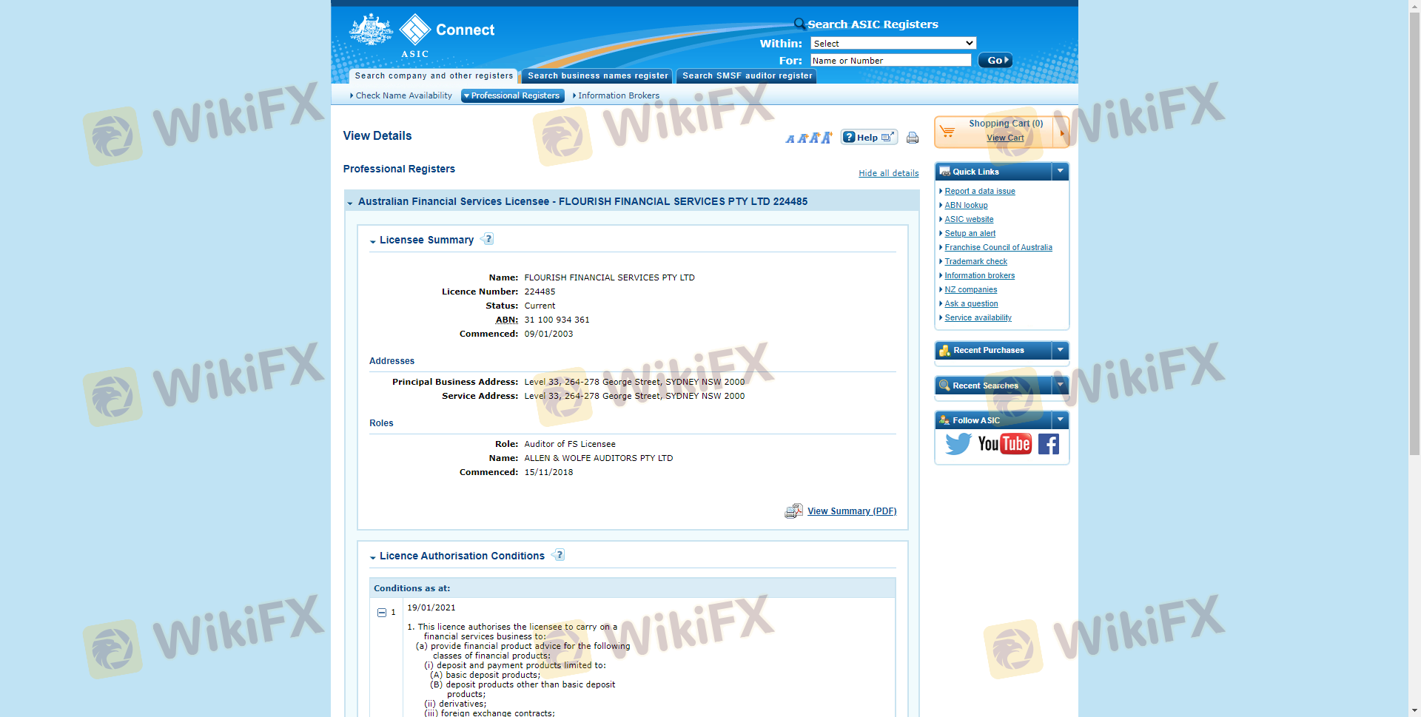
Task: Open the Ask a question link
Action: pos(971,303)
